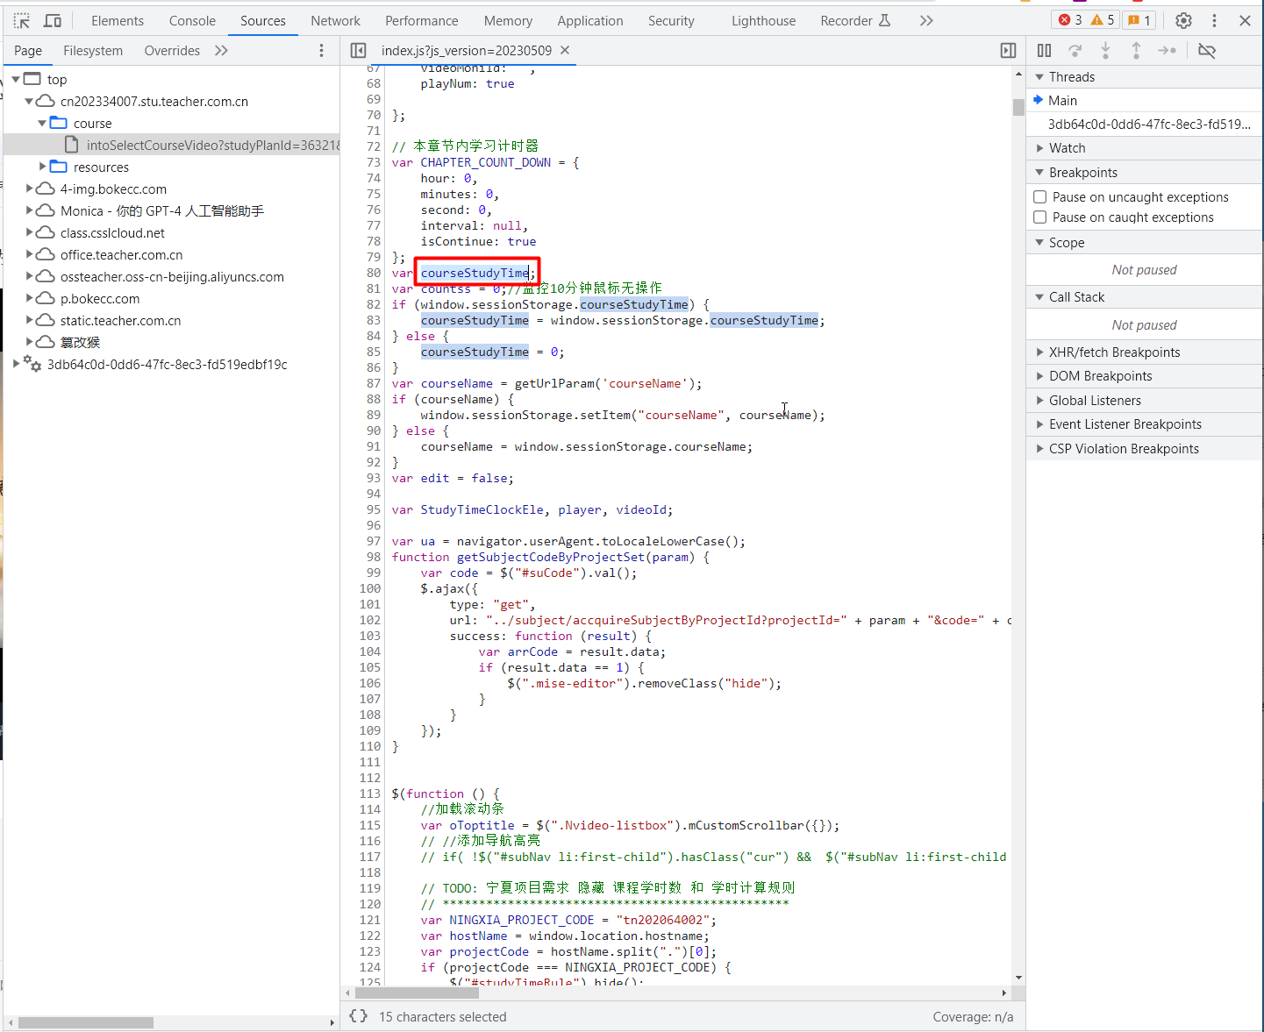Hide the navigator sidebar panel
Viewport: 1264px width, 1032px height.
[x=358, y=51]
